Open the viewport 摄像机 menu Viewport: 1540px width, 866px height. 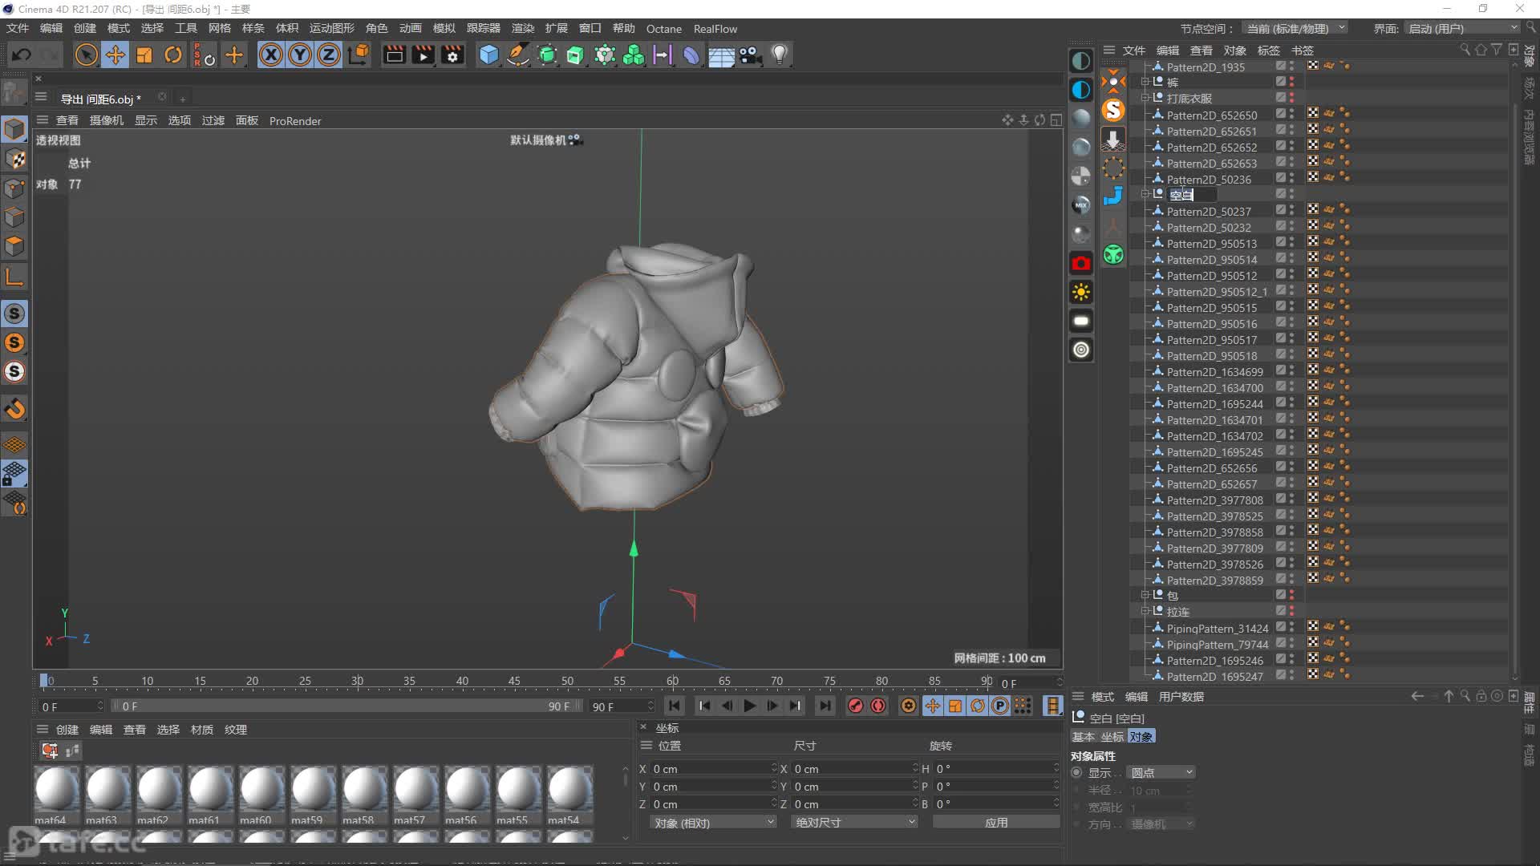pyautogui.click(x=107, y=120)
